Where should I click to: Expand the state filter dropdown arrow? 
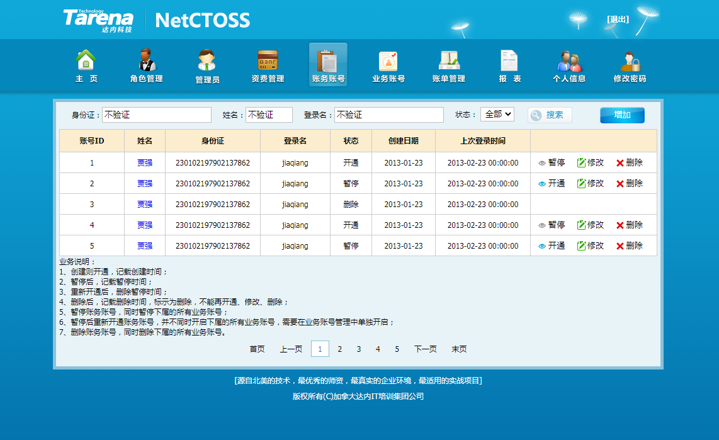click(x=509, y=115)
